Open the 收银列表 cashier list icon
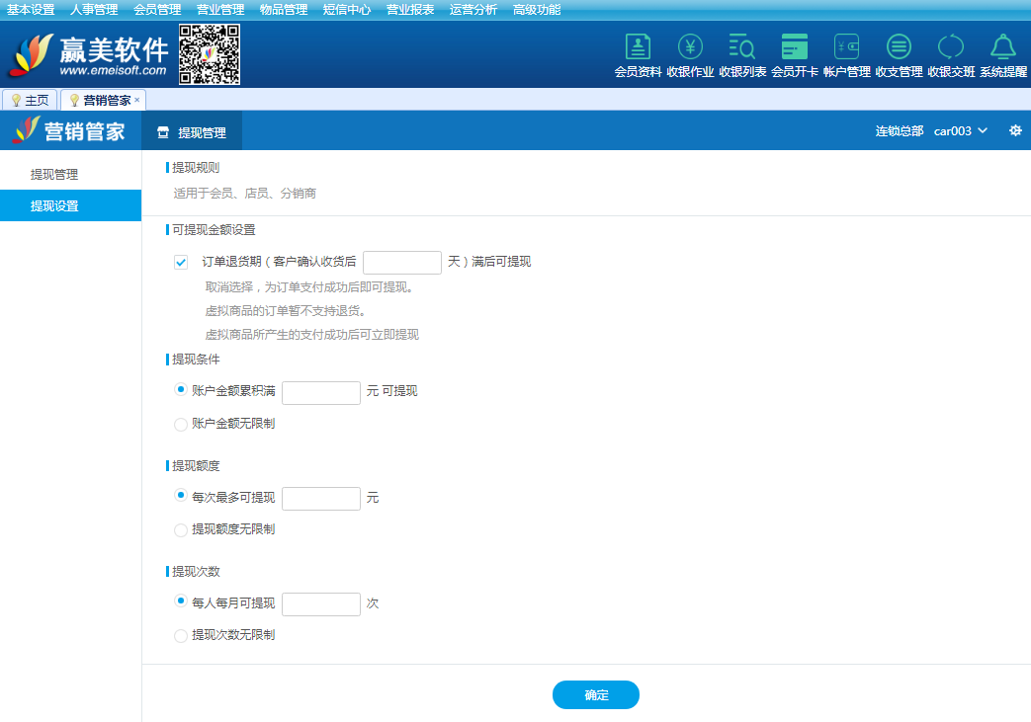The height and width of the screenshot is (722, 1031). (x=741, y=47)
